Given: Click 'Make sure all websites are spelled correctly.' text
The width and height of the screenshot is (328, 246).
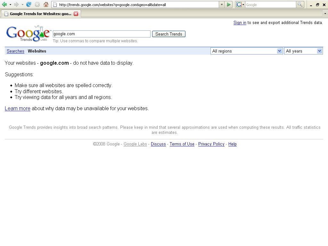Looking at the screenshot, I should point(64,85).
